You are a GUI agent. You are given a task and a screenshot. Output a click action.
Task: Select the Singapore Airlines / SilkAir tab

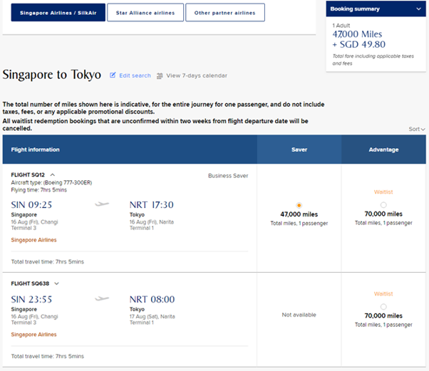58,13
